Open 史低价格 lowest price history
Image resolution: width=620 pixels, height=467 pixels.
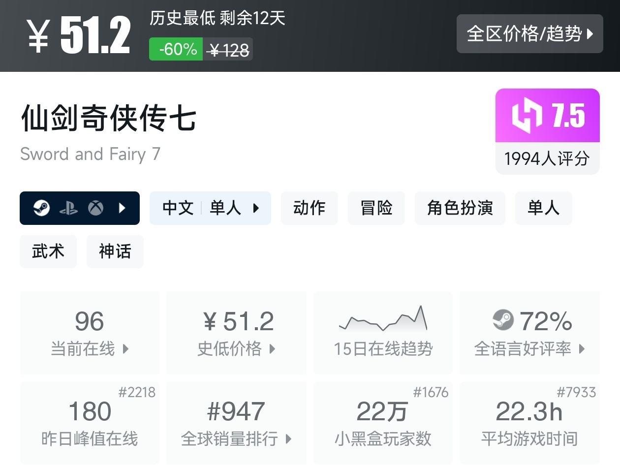[236, 333]
